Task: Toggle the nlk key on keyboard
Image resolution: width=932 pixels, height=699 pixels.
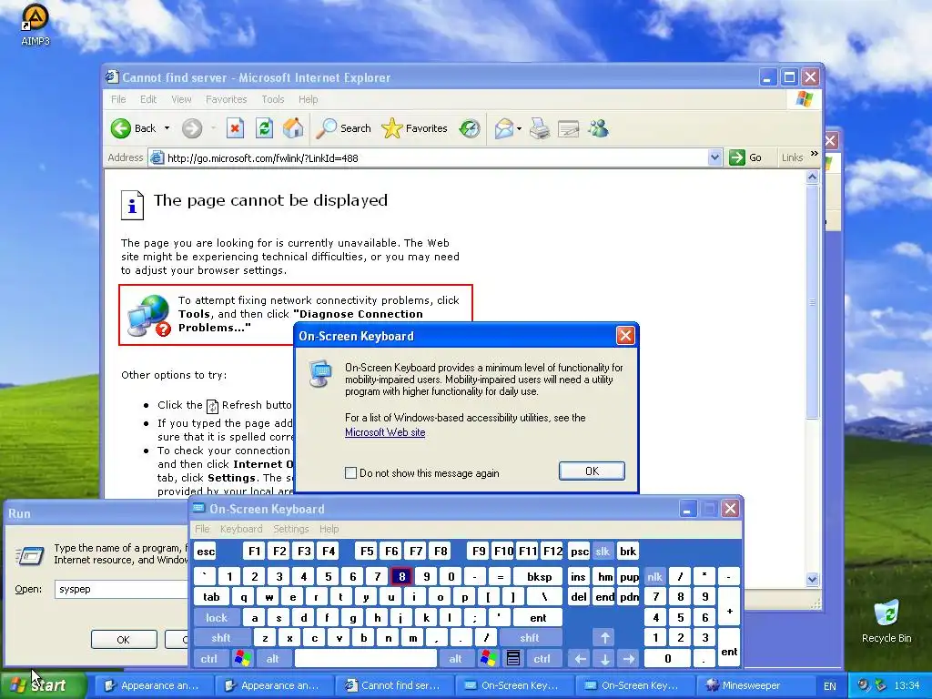Action: 654,576
